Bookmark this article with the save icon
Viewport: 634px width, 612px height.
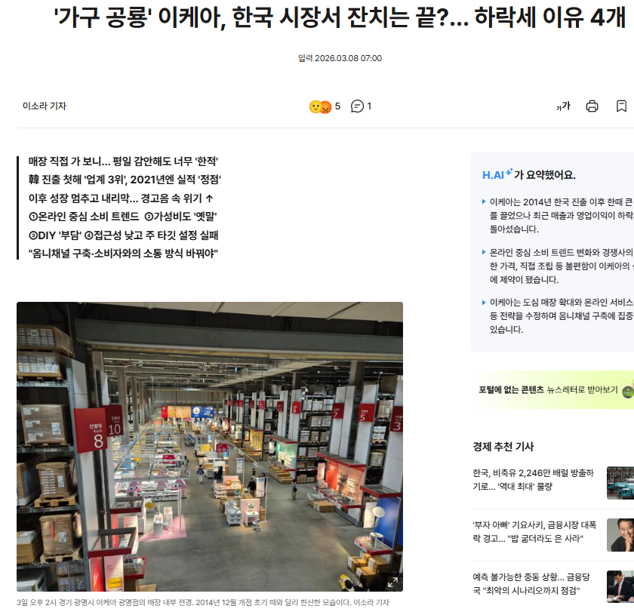coord(621,106)
